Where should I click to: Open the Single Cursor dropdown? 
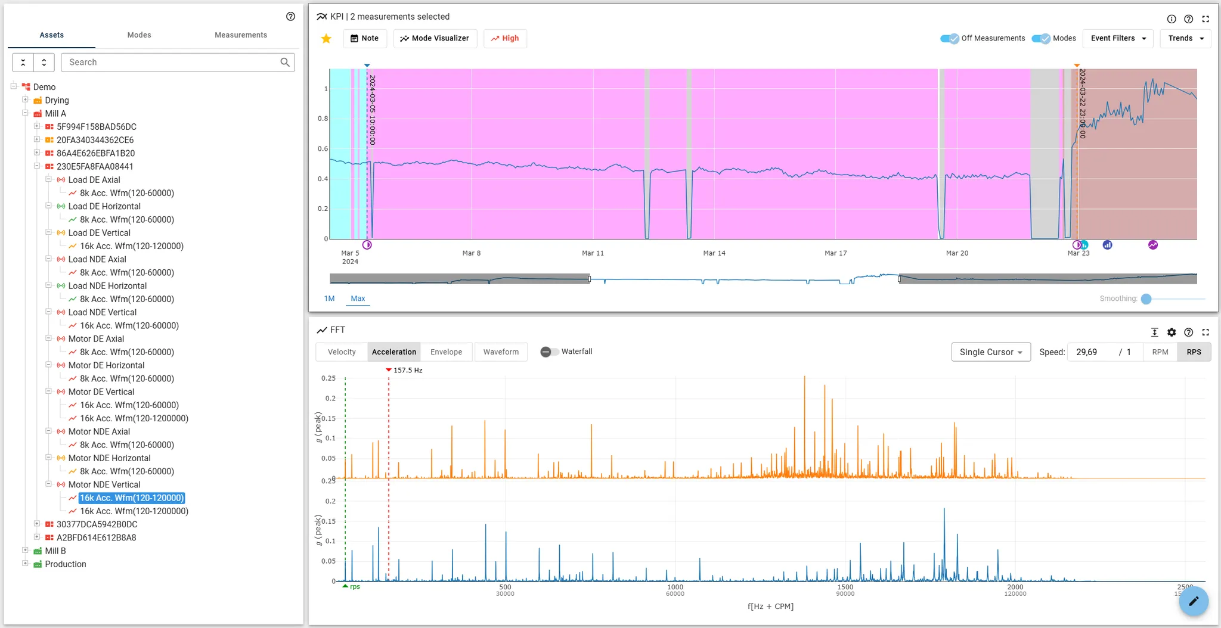(991, 352)
